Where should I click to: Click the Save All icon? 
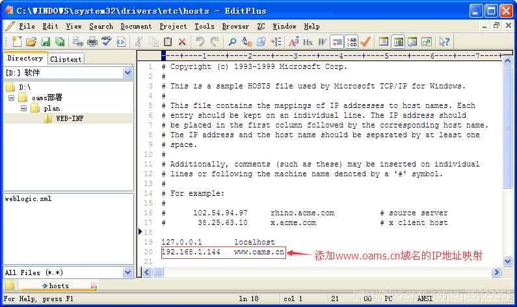pyautogui.click(x=60, y=42)
